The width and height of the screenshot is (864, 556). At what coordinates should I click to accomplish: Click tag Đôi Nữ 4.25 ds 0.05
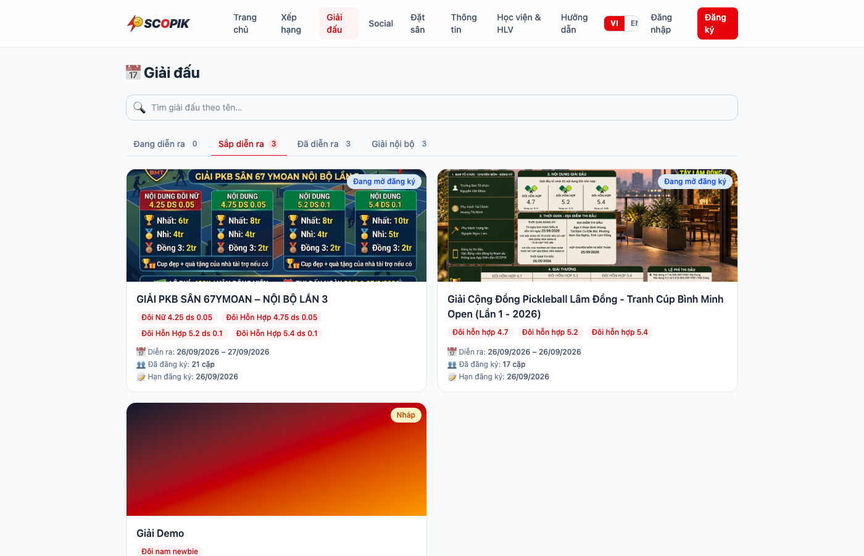(x=177, y=318)
